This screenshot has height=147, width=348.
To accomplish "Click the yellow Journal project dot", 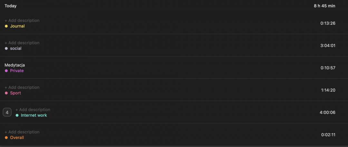I will pyautogui.click(x=6, y=26).
